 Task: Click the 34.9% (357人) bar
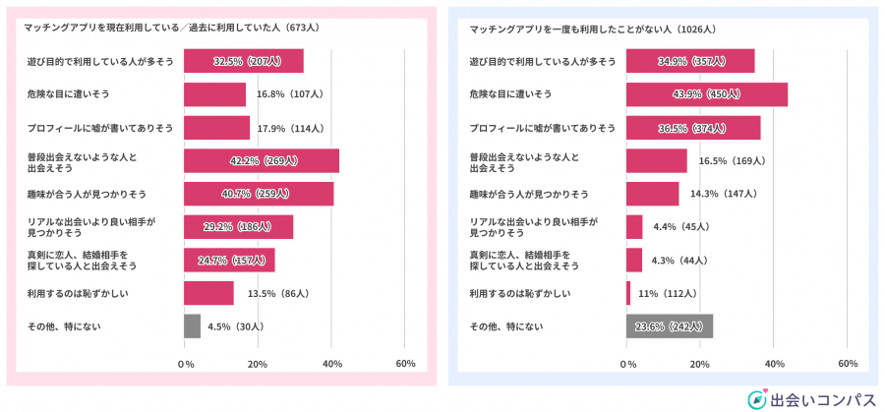pos(690,61)
